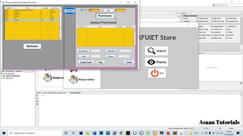The image size is (243, 136).
Task: Close the Palette tab with its x
Action: (188, 14)
